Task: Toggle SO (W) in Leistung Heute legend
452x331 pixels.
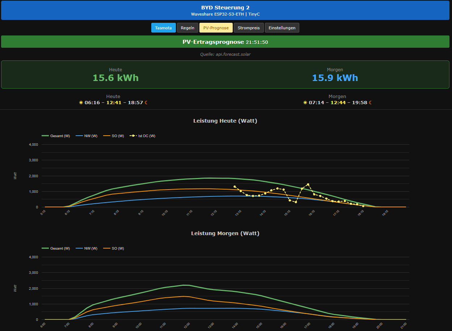Action: tap(114, 136)
